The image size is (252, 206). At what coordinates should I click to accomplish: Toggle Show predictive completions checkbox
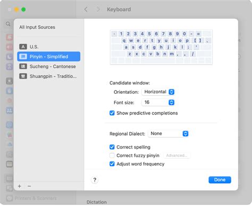point(112,113)
